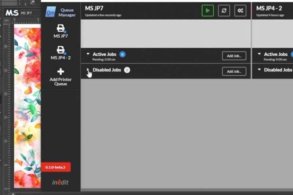Select the MS JP7 printer in sidebar
Viewport: 293px width, 195px height.
click(x=61, y=30)
